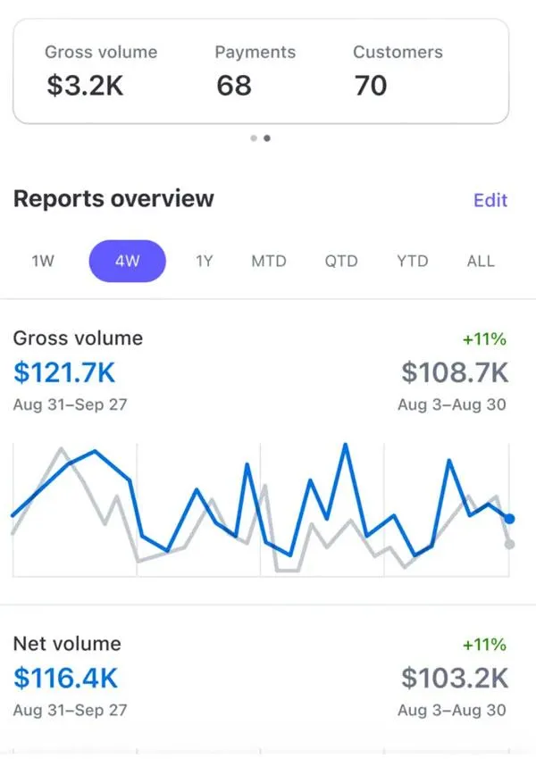Switch to the YTD range
536x767 pixels.
[412, 262]
